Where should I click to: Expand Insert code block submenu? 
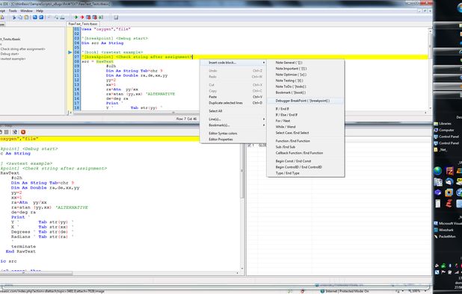point(233,63)
